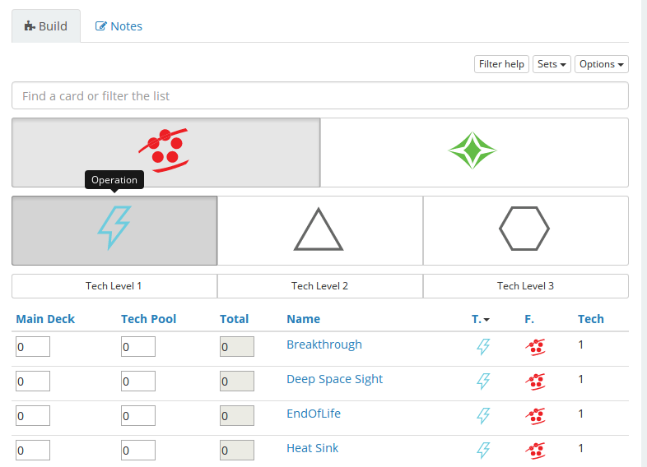Viewport: 647px width, 467px height.
Task: Click the red faction icon in Breakthrough row
Action: click(x=536, y=347)
